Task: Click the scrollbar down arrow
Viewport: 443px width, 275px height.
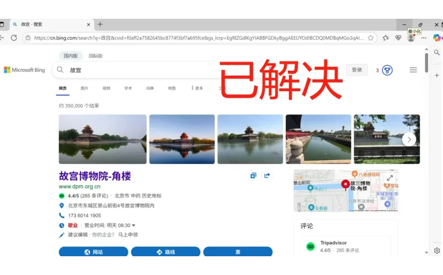Action: click(426, 252)
